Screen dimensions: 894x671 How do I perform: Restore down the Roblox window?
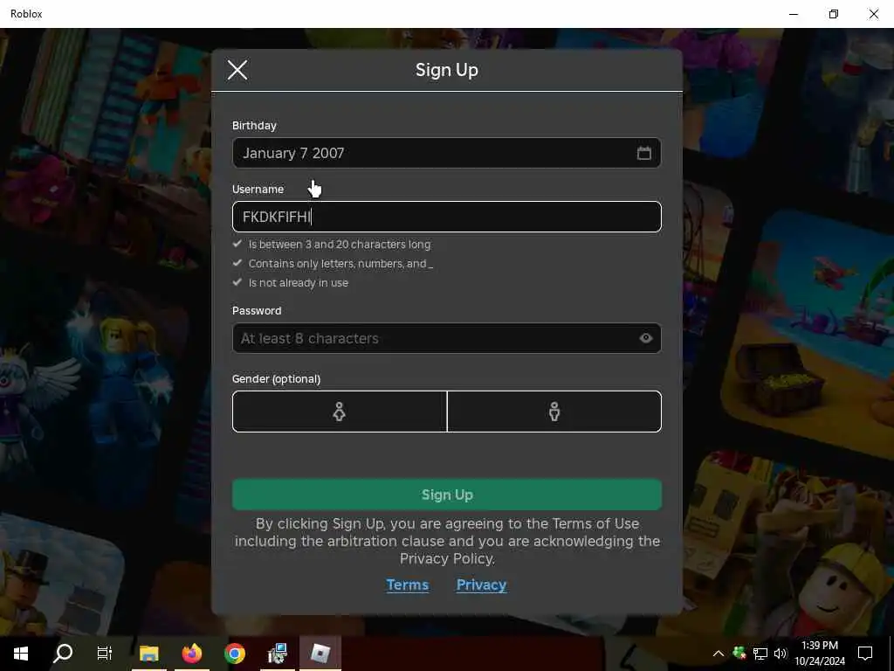point(834,14)
